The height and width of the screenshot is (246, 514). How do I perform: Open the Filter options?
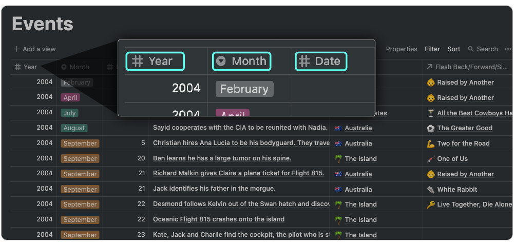click(x=432, y=49)
